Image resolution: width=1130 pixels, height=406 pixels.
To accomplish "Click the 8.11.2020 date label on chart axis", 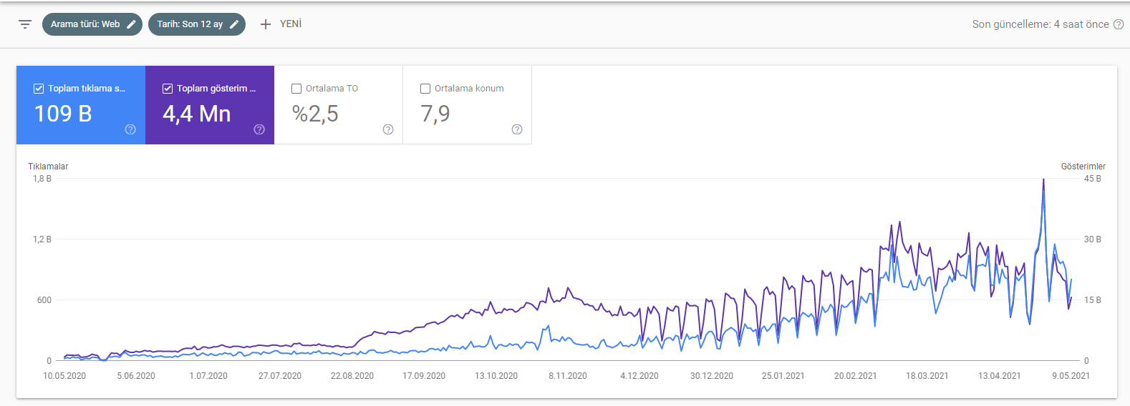I will coord(568,376).
